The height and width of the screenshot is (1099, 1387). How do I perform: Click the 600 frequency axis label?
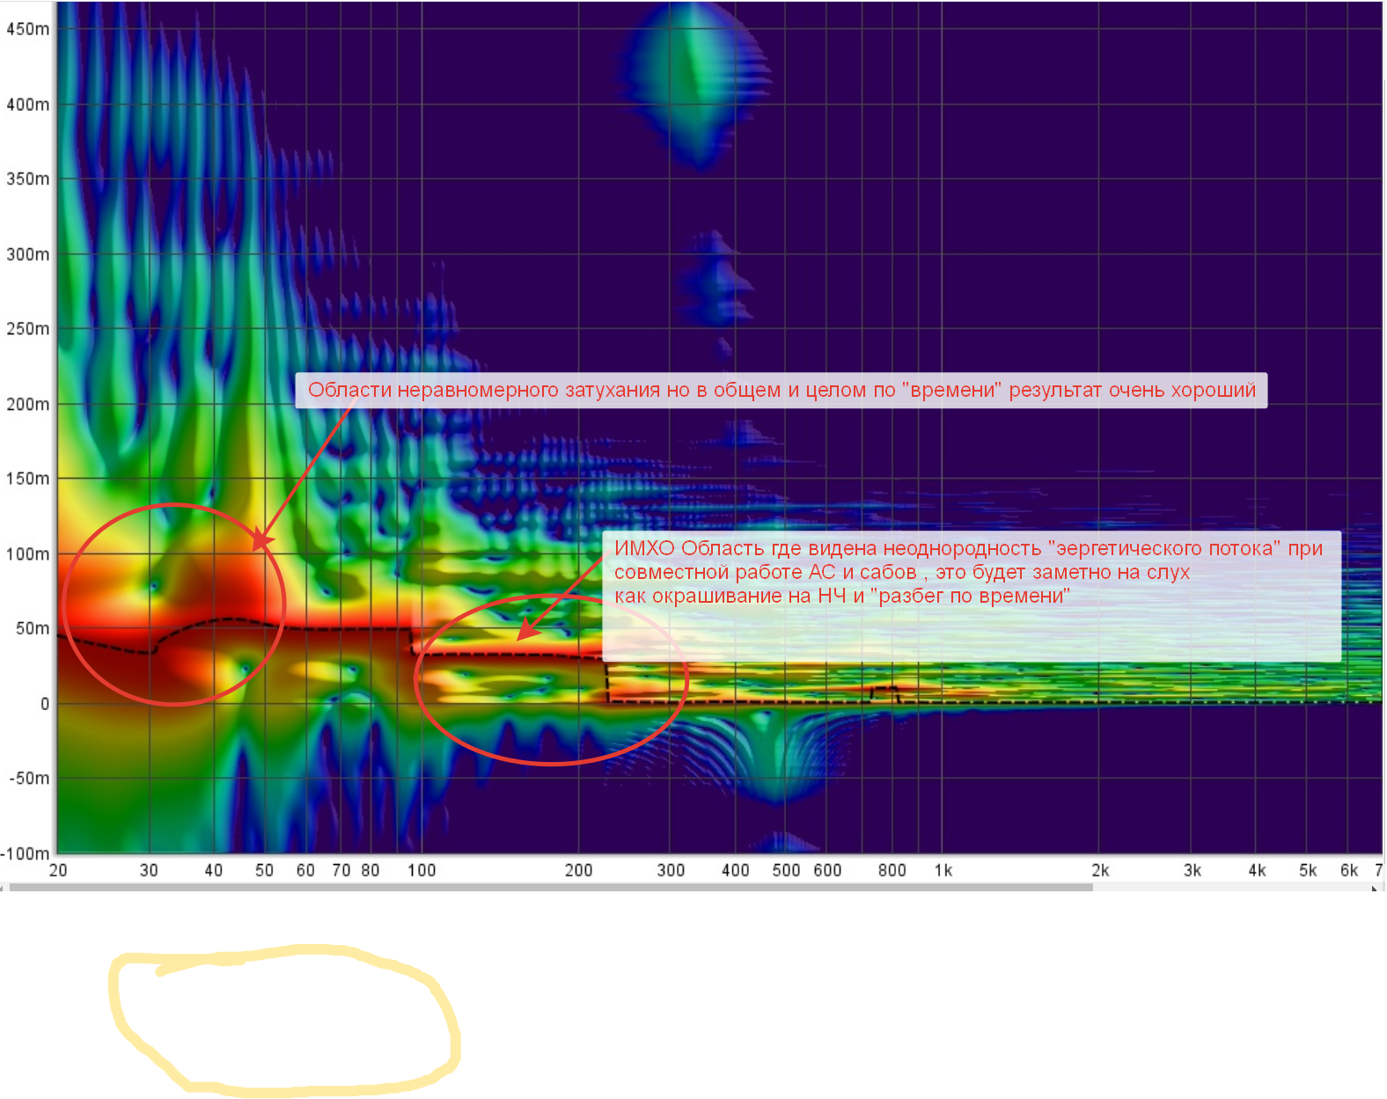click(827, 870)
